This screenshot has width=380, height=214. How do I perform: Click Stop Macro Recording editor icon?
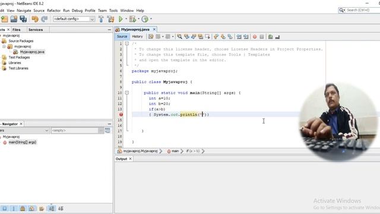(262, 37)
